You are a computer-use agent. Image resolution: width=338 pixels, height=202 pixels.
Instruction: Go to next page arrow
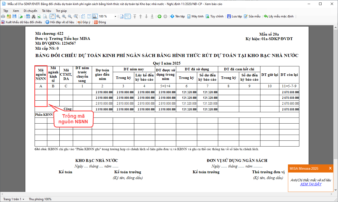(146, 16)
